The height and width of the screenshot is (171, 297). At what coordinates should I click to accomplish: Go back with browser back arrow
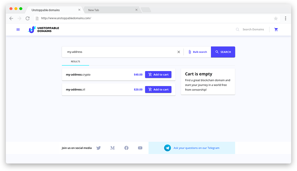pyautogui.click(x=11, y=18)
